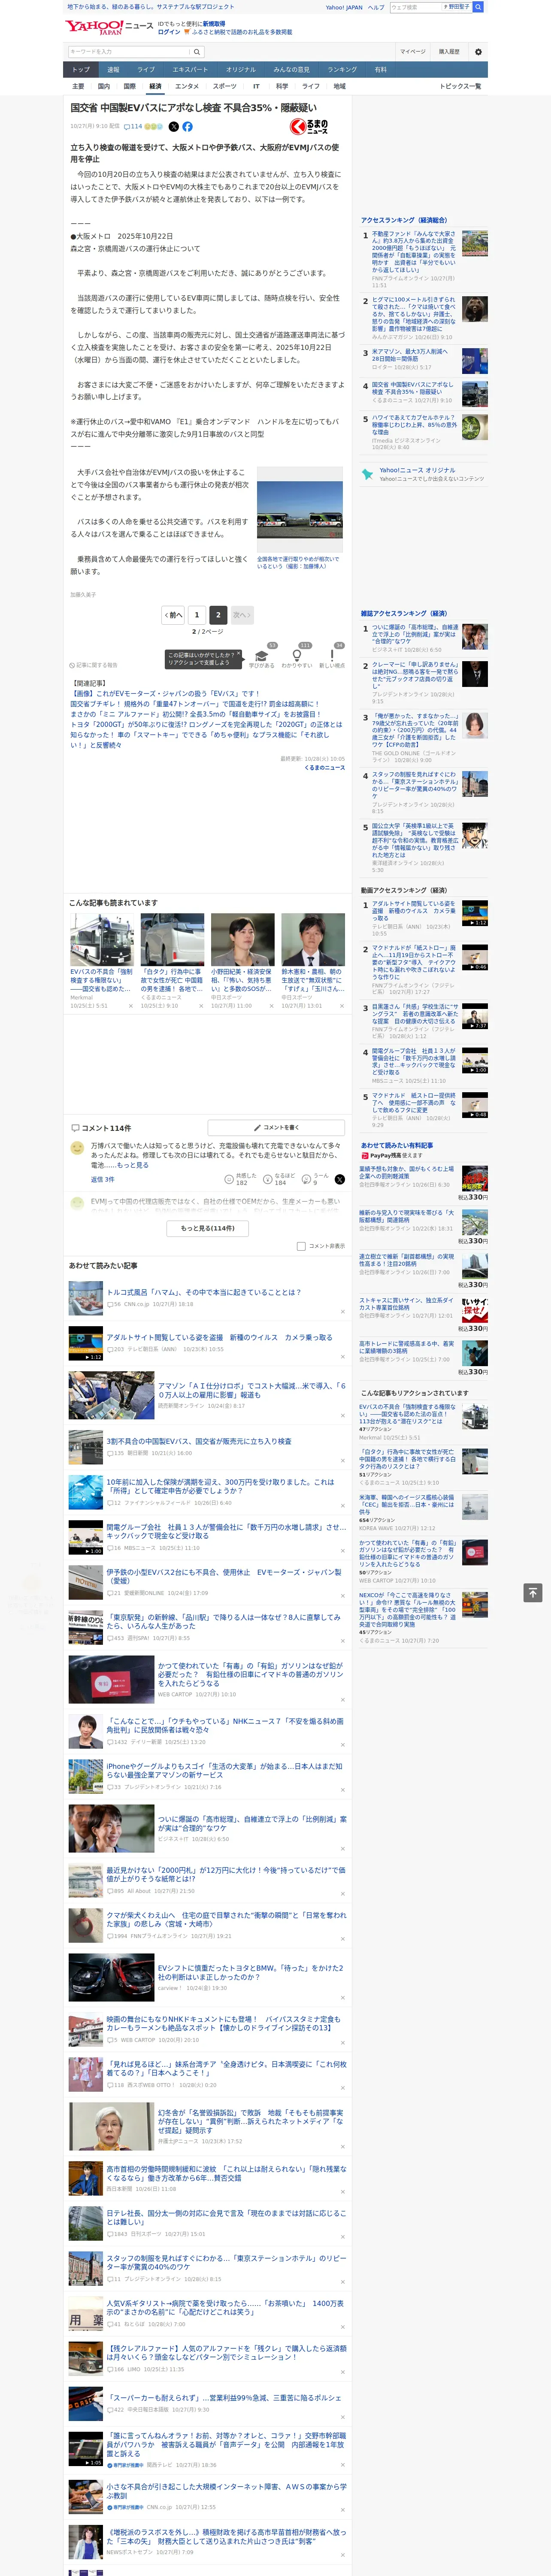This screenshot has height=2576, width=551.
Task: Click the 記事に関する報告 link
Action: [x=94, y=665]
